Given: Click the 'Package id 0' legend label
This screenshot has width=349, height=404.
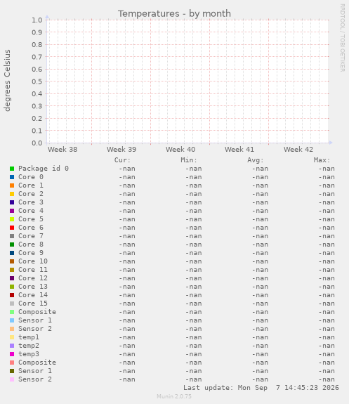Looking at the screenshot, I should coord(44,169).
